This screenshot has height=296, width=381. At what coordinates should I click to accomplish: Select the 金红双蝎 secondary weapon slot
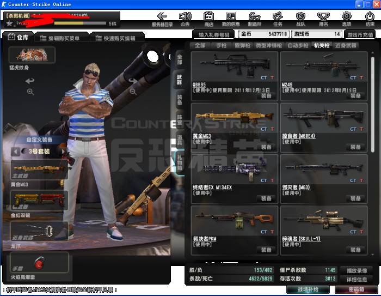coord(39,201)
